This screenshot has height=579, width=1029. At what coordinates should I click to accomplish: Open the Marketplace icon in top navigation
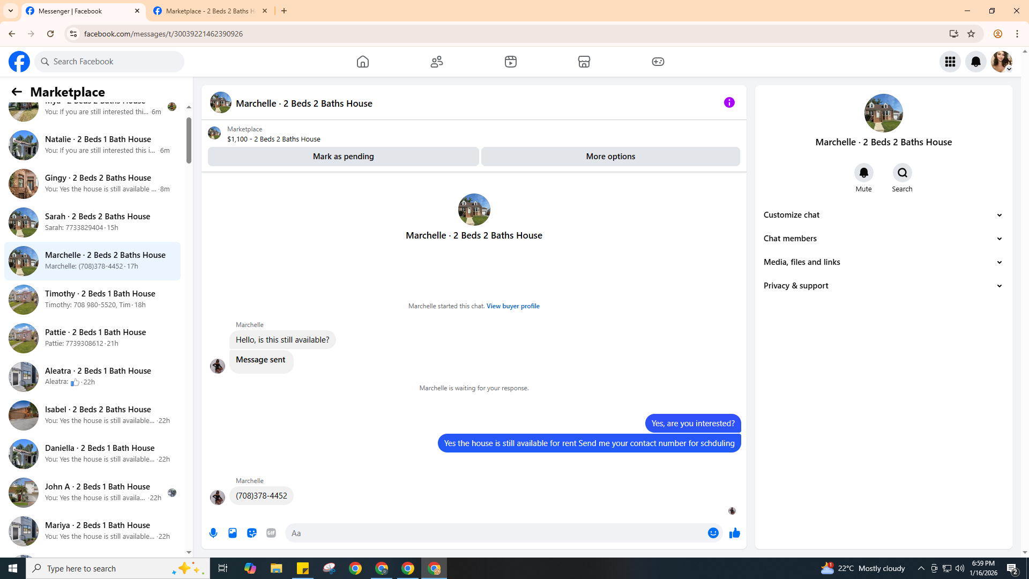584,62
